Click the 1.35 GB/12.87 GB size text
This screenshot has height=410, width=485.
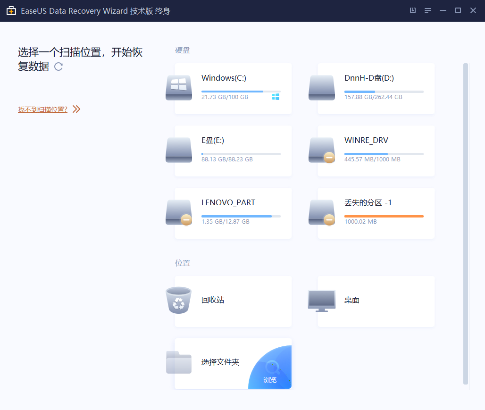pos(226,221)
